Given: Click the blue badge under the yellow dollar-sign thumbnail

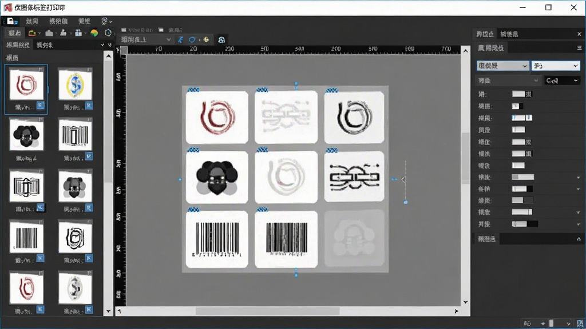Looking at the screenshot, I should coord(89,106).
